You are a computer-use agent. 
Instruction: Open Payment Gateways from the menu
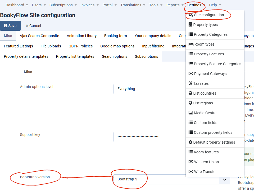coord(215,74)
